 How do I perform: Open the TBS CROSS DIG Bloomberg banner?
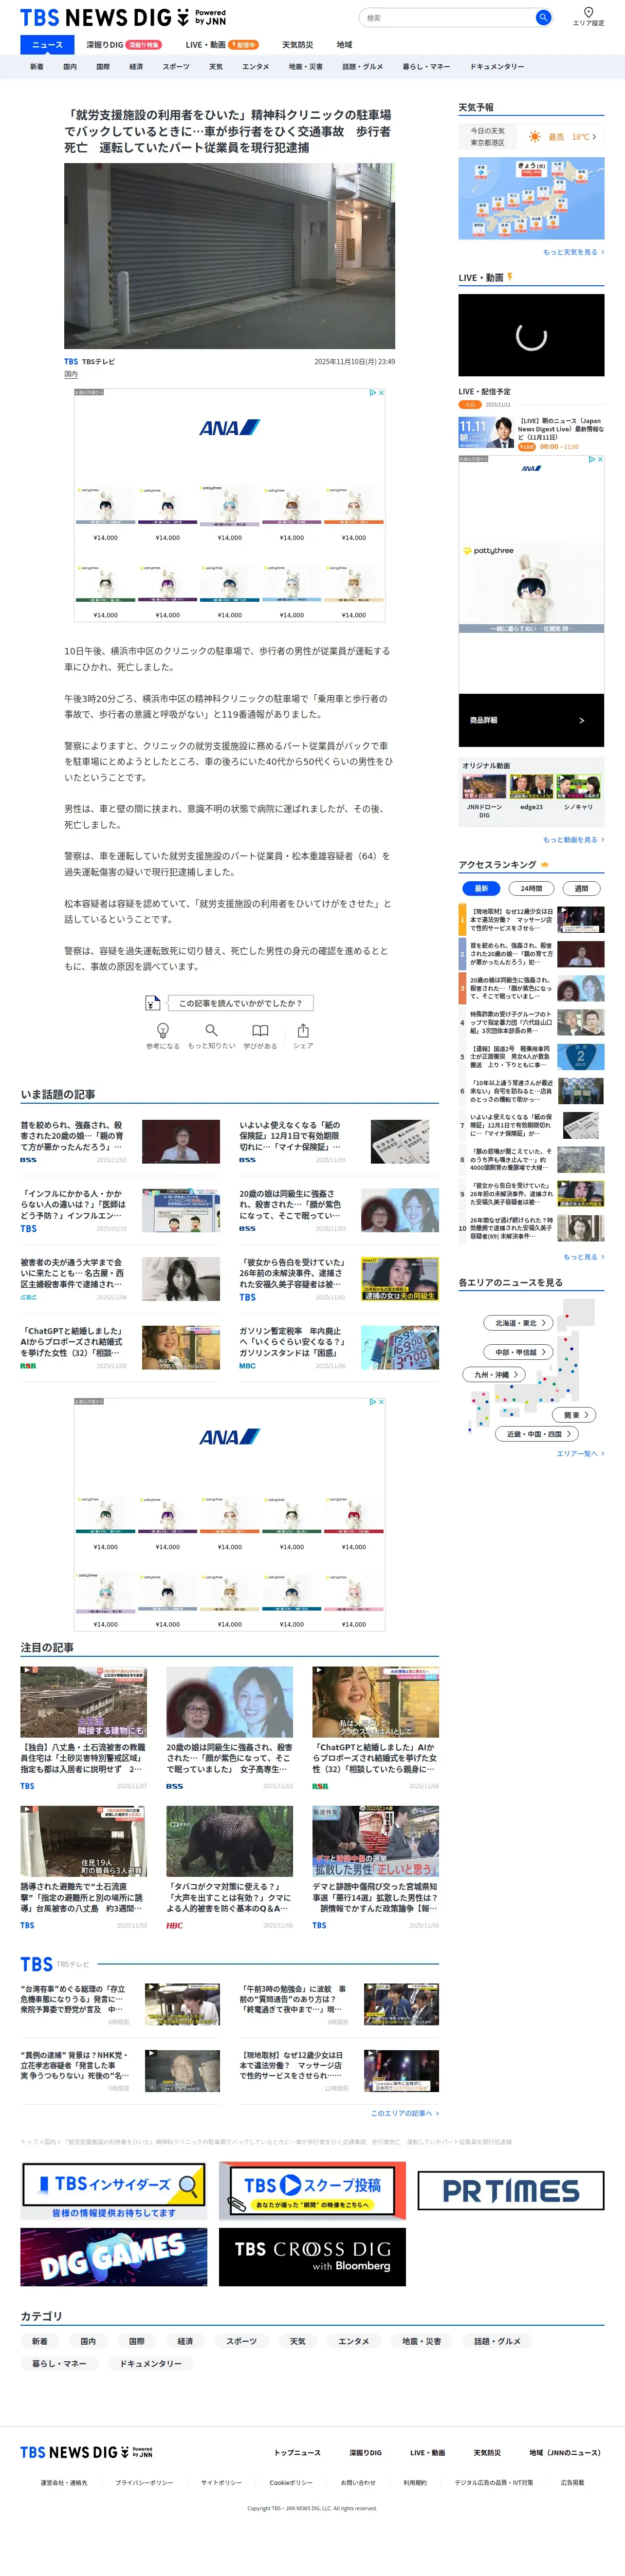pos(312,2257)
